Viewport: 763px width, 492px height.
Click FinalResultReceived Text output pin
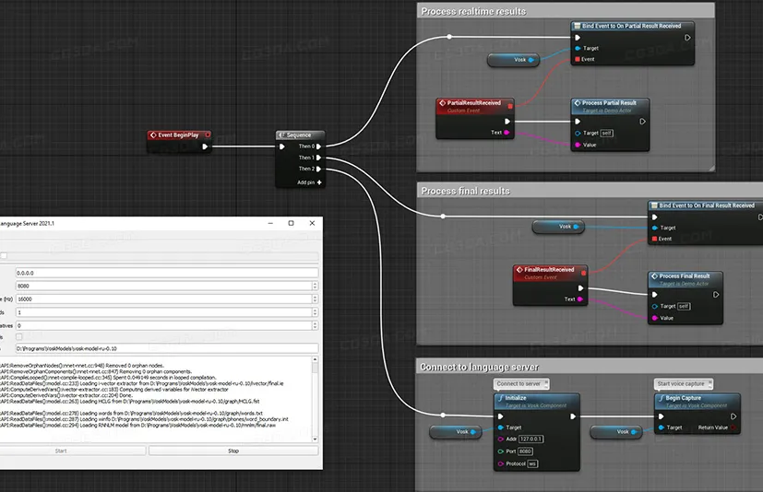[580, 299]
